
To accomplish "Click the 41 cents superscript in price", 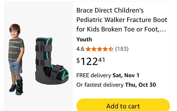I will point(101,59).
